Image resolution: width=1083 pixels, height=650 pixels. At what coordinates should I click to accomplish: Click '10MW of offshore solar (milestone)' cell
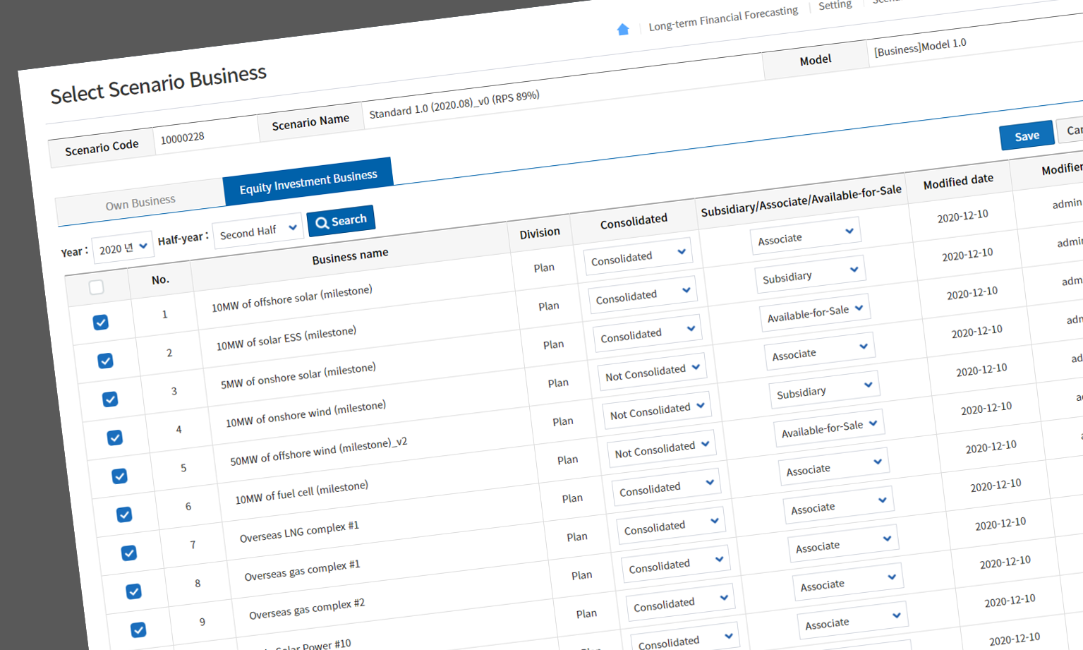292,298
